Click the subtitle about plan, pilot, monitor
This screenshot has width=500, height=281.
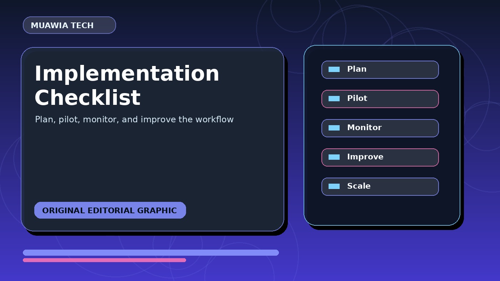tap(134, 119)
